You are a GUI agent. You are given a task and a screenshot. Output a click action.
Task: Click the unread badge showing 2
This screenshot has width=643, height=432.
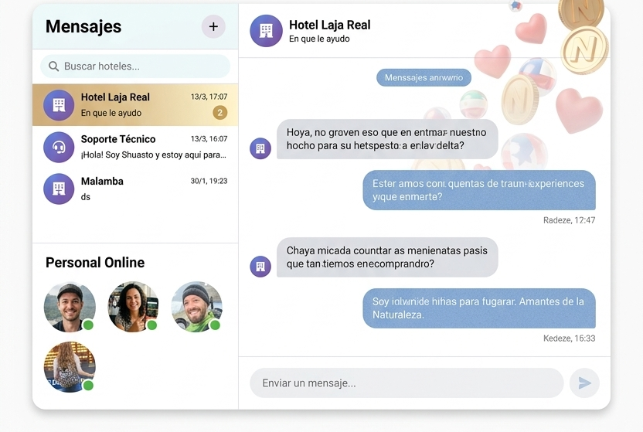(x=220, y=114)
